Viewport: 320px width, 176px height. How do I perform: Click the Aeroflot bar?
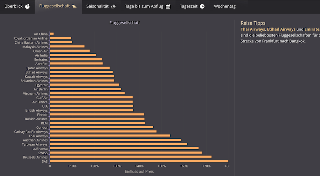(x=76, y=64)
